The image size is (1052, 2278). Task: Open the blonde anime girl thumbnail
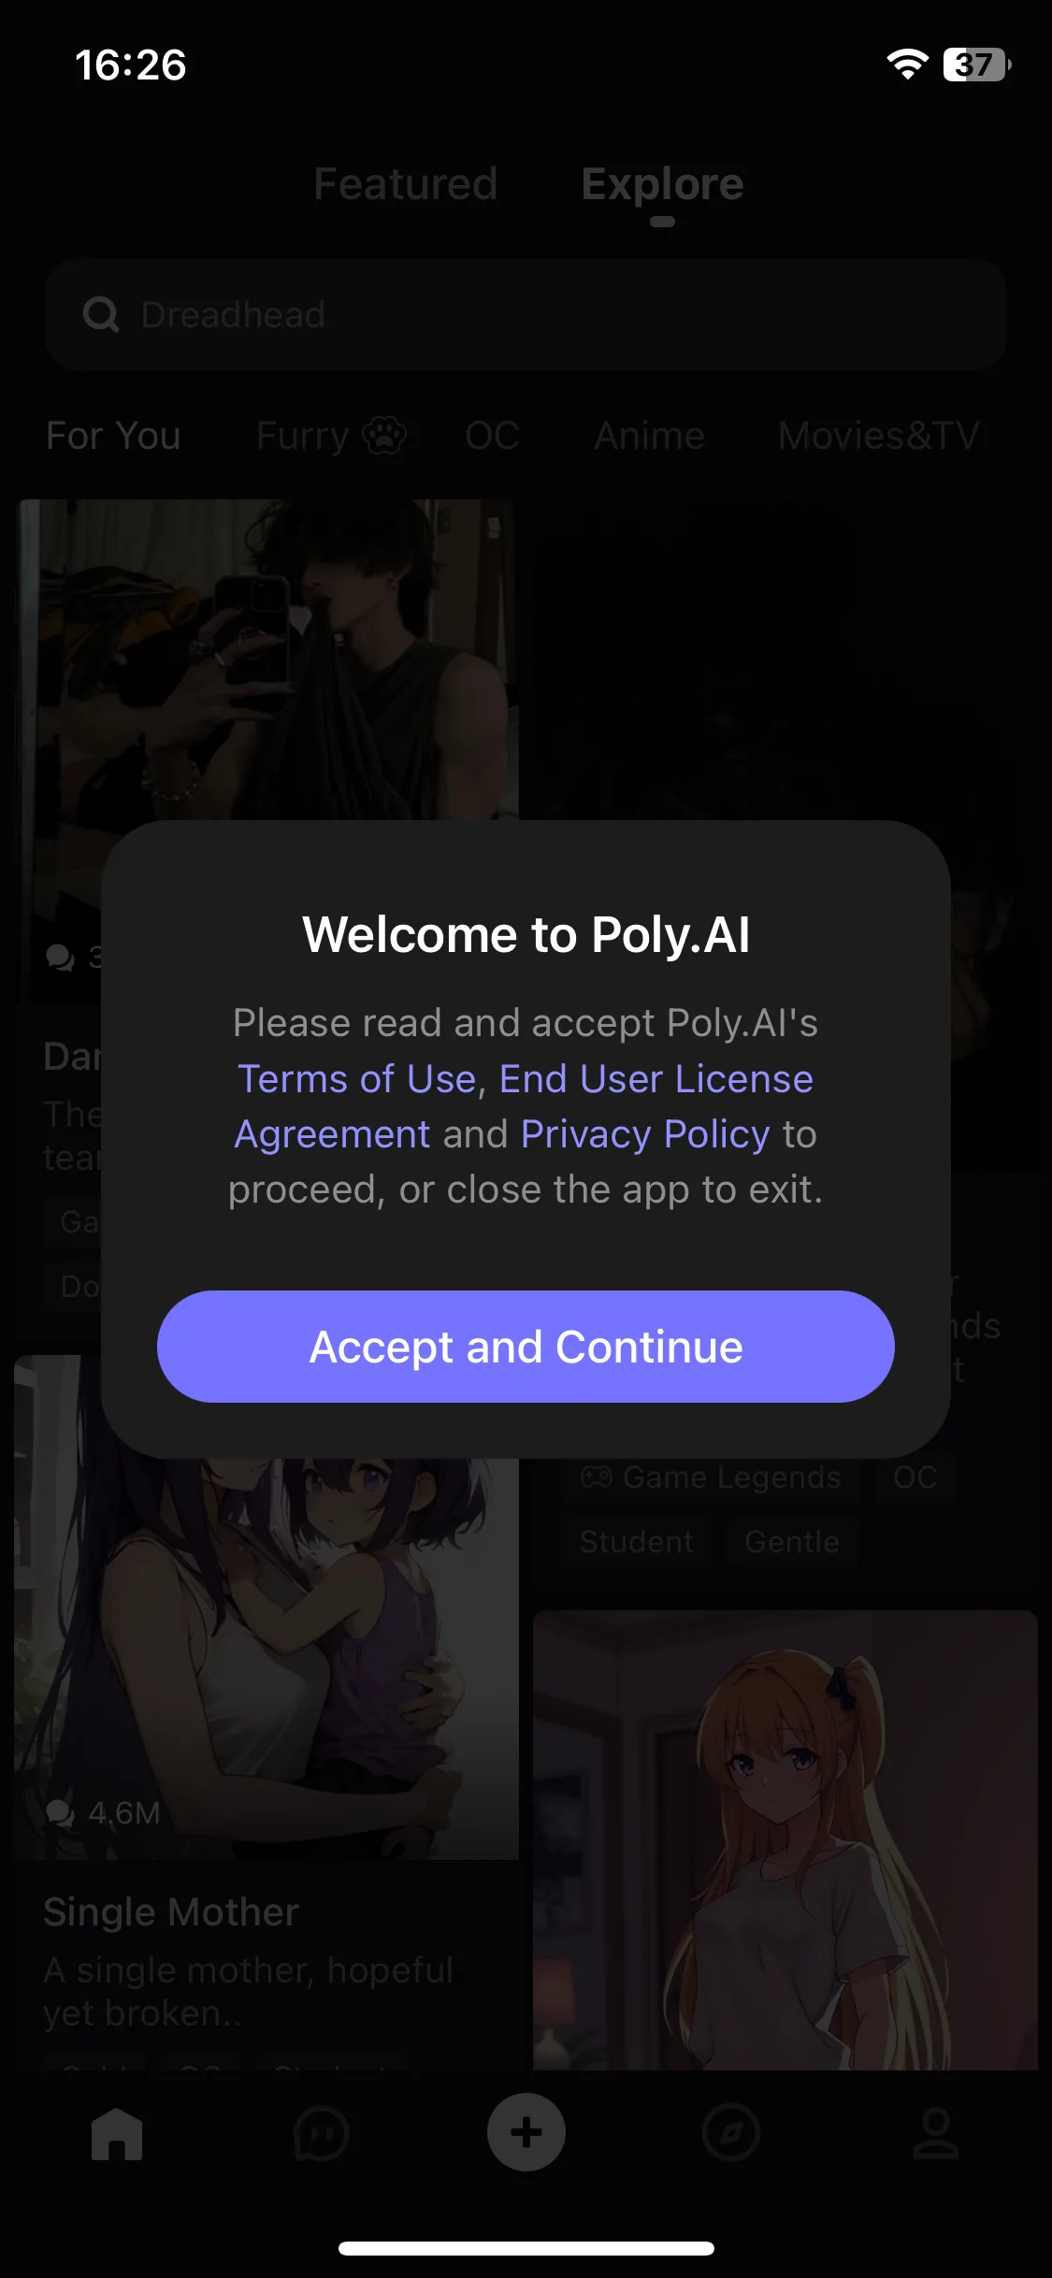[785, 1839]
